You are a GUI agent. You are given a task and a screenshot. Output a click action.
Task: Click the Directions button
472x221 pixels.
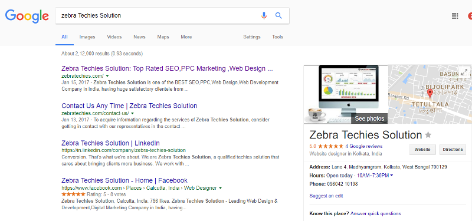pos(453,150)
